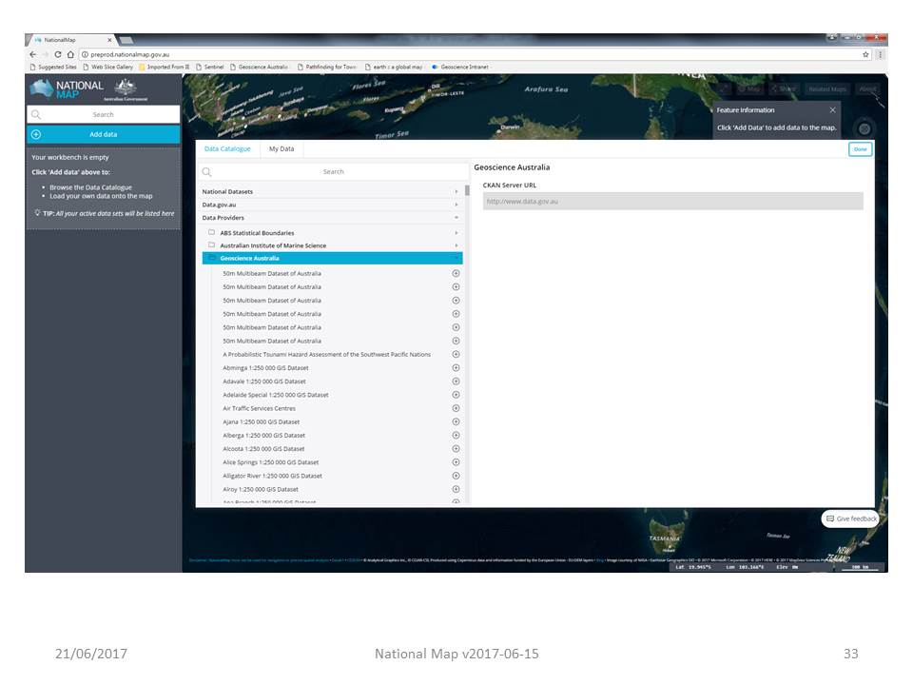Switch to the Data Catalogue tab
The image size is (913, 685).
point(227,149)
